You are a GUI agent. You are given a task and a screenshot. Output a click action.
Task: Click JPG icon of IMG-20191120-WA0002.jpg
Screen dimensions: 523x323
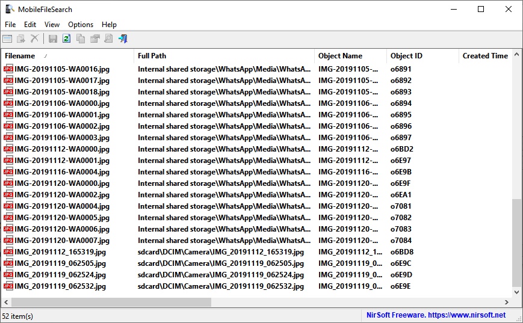[x=8, y=195]
